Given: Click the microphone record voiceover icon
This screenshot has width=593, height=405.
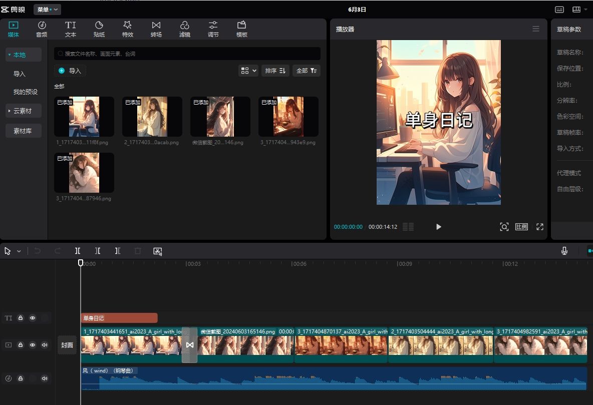Looking at the screenshot, I should click(x=564, y=251).
